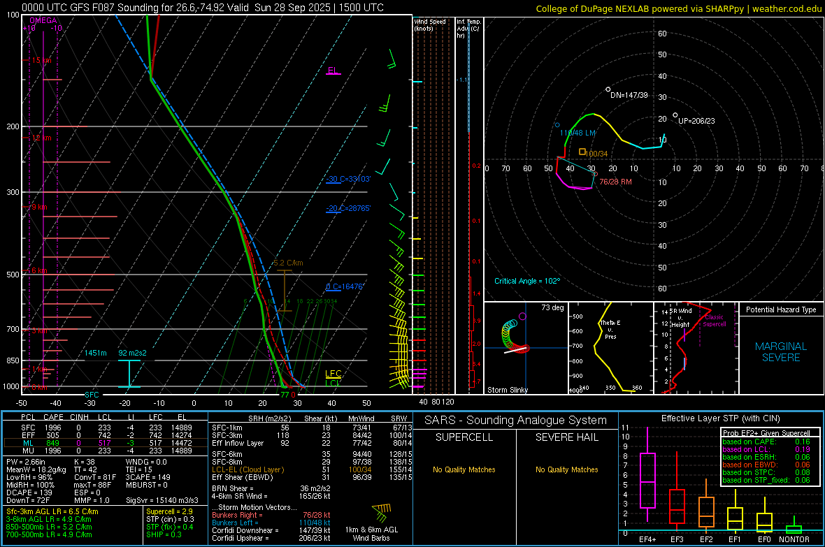Click the green LCL label on the skew-T
Viewport: 825px width, 547px height.
(x=332, y=383)
